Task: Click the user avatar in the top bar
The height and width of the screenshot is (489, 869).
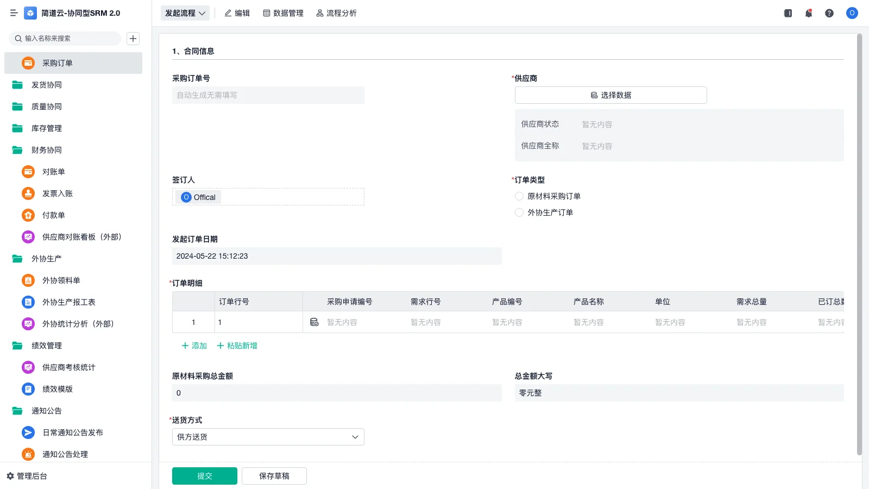Action: 852,13
